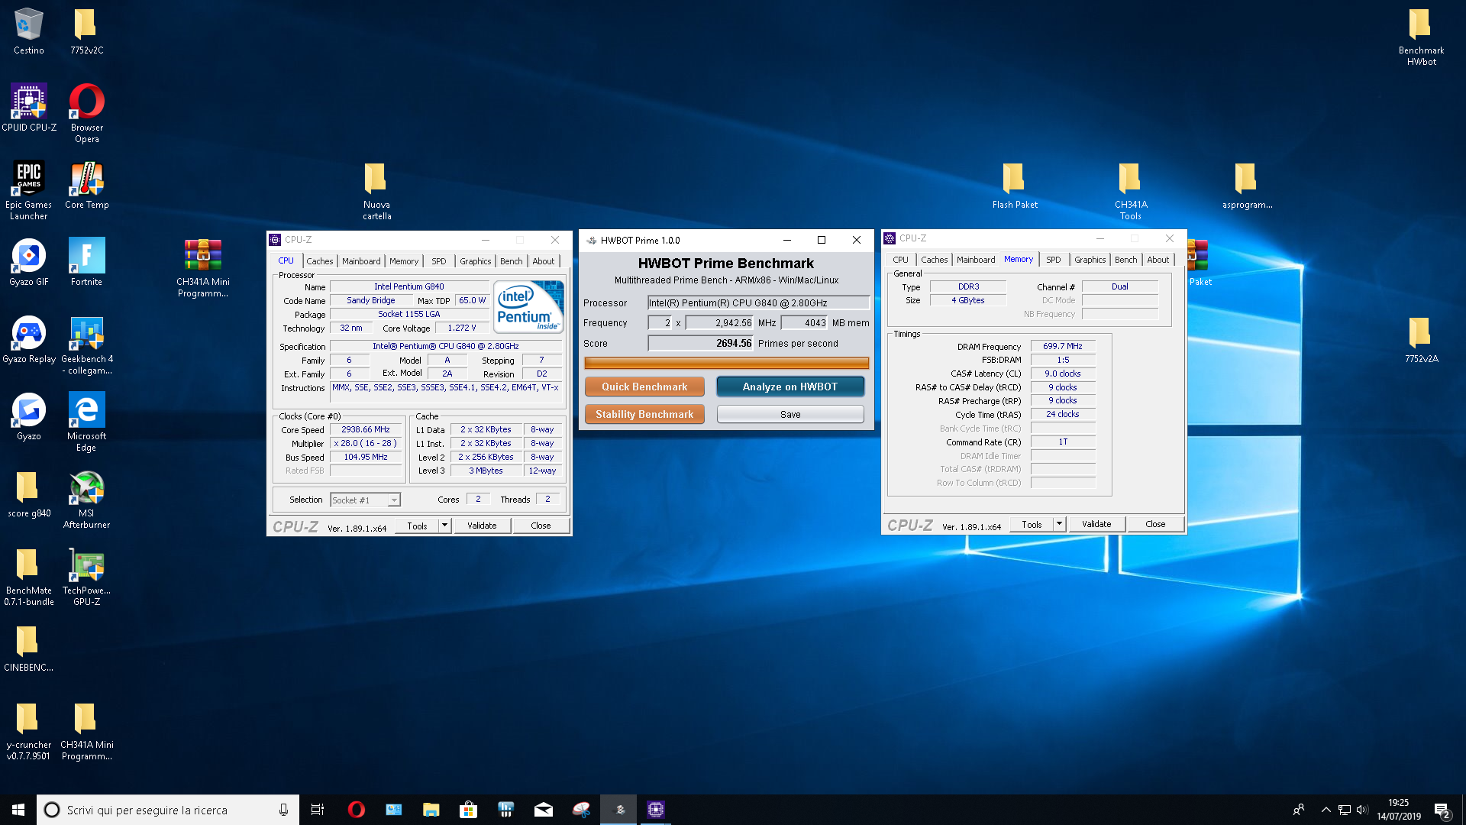1466x825 pixels.
Task: Open the Cestino recycle bin icon
Action: 29,31
